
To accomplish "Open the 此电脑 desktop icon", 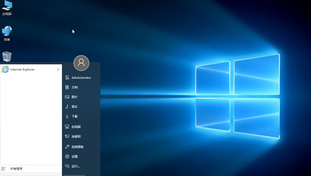I will coord(7,8).
